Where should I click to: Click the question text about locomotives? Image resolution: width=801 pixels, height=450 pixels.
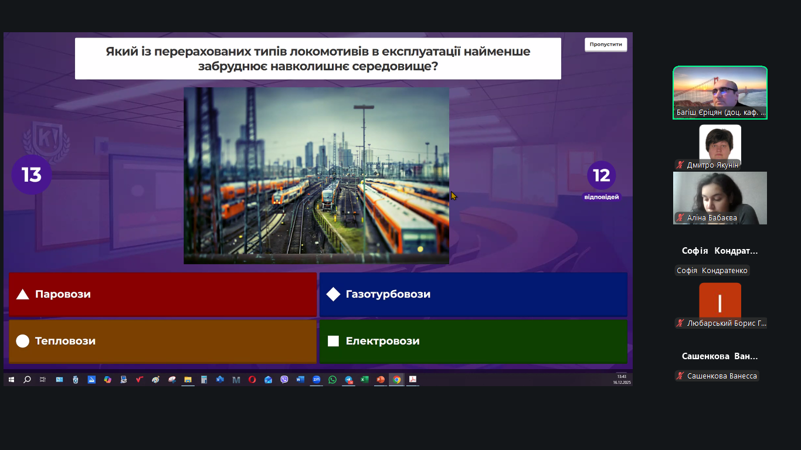318,59
